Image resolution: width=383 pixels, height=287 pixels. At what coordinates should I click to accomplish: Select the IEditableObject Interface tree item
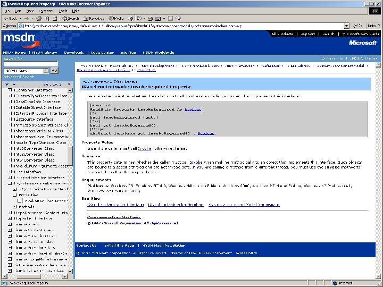(x=37, y=107)
